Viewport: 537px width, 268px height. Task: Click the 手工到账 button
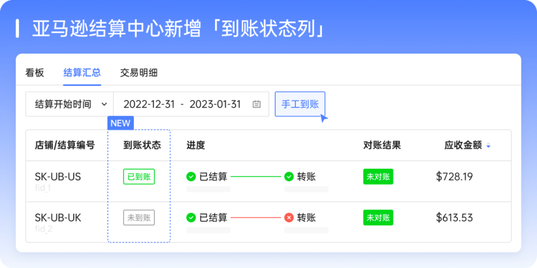pos(300,104)
